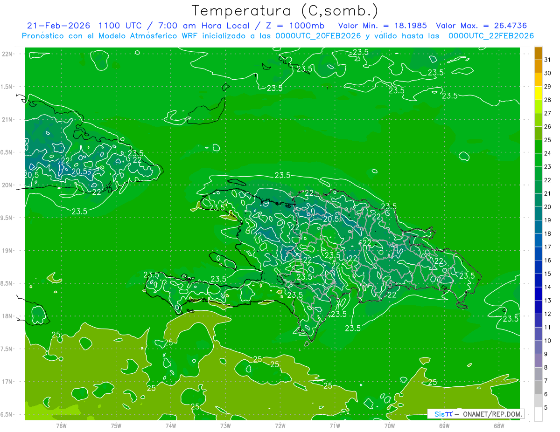Click the '73W' longitude axis label
The height and width of the screenshot is (432, 560).
point(225,426)
